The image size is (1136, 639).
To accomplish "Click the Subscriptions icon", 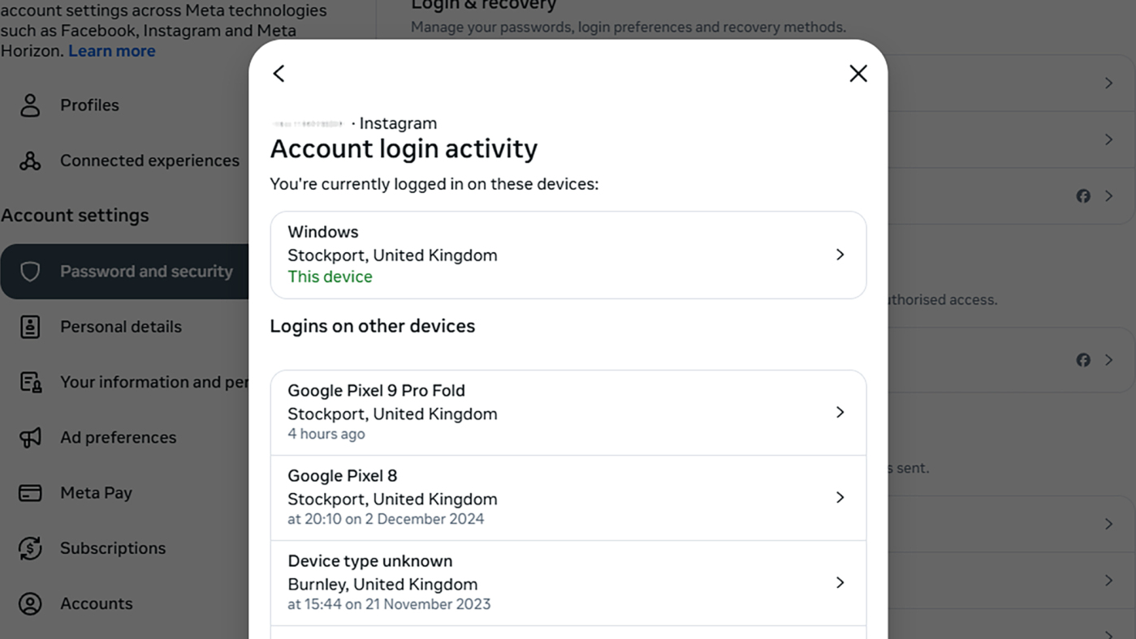I will [30, 548].
